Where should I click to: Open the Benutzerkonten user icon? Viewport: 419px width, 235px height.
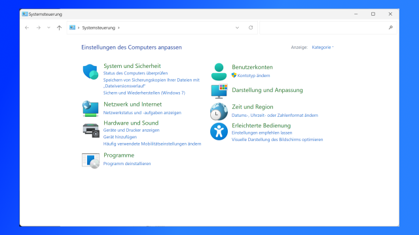click(x=219, y=72)
